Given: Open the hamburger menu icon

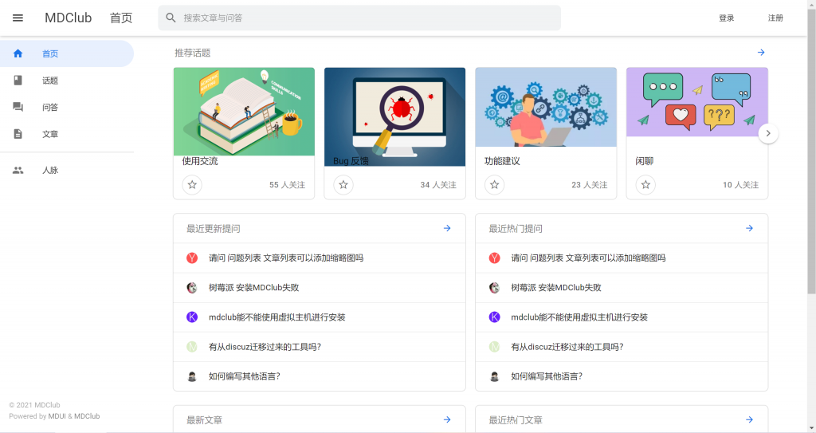Looking at the screenshot, I should 18,18.
